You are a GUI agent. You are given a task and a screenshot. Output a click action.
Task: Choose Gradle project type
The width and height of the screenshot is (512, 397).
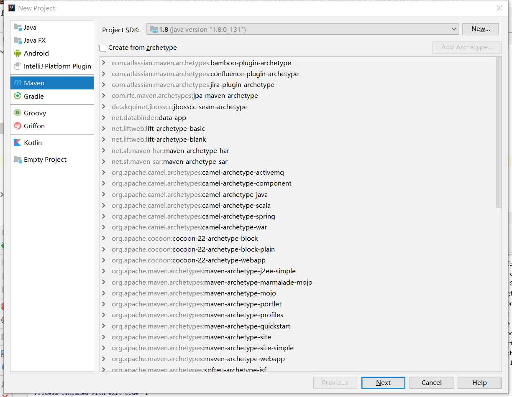pos(52,96)
